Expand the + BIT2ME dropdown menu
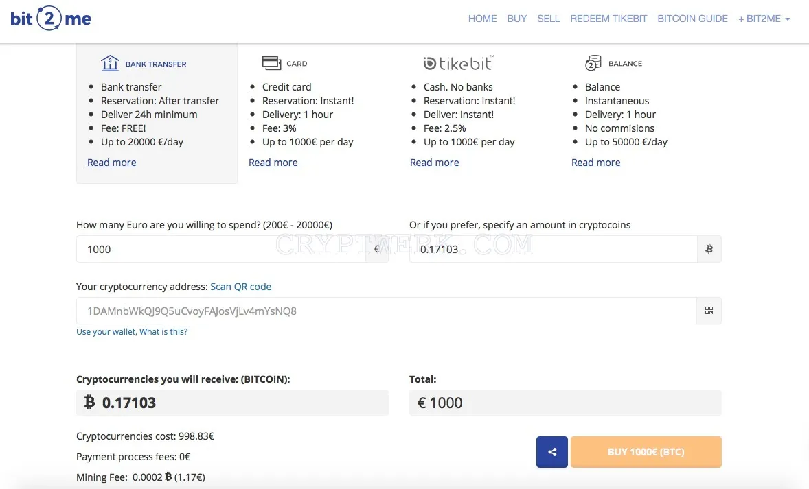 [764, 19]
